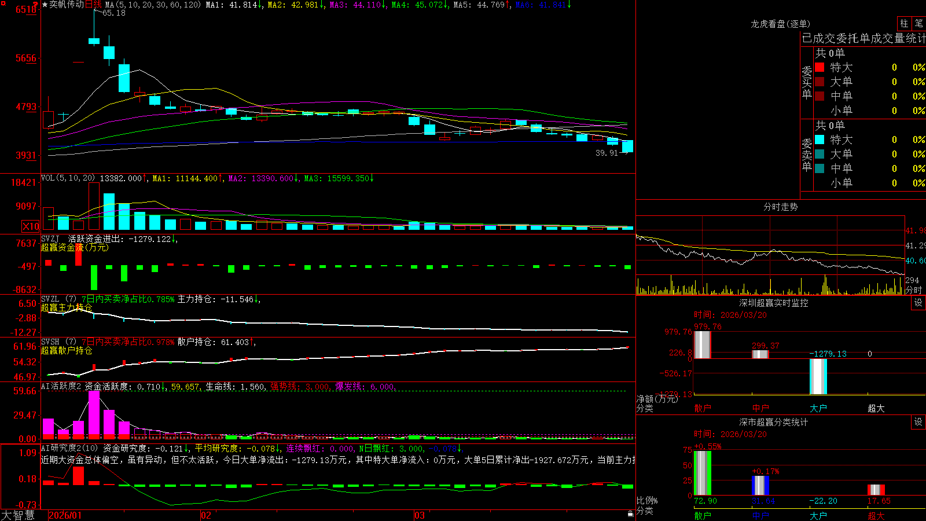Open the 设 settings for 深市超赢分类统计
This screenshot has height=521, width=926.
918,422
